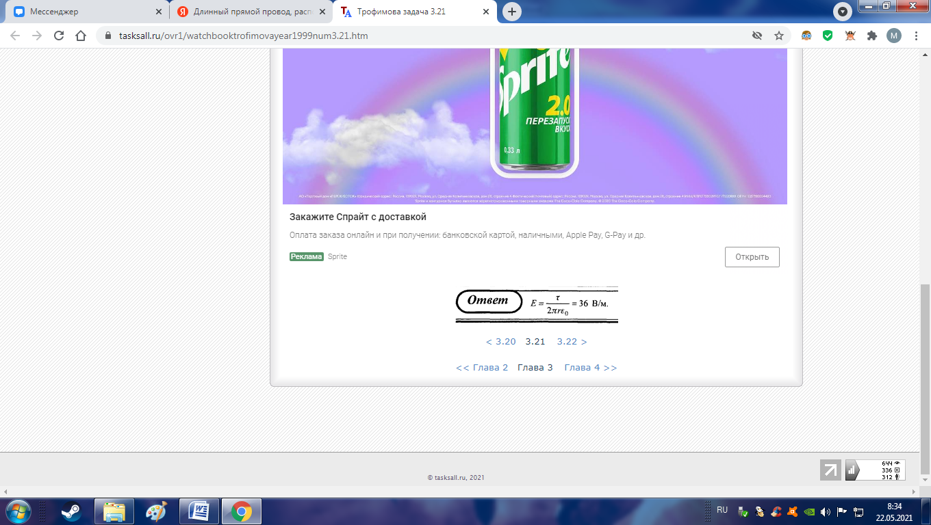Close the Трофимова задача 3.21 tab
The image size is (931, 525).
click(486, 12)
